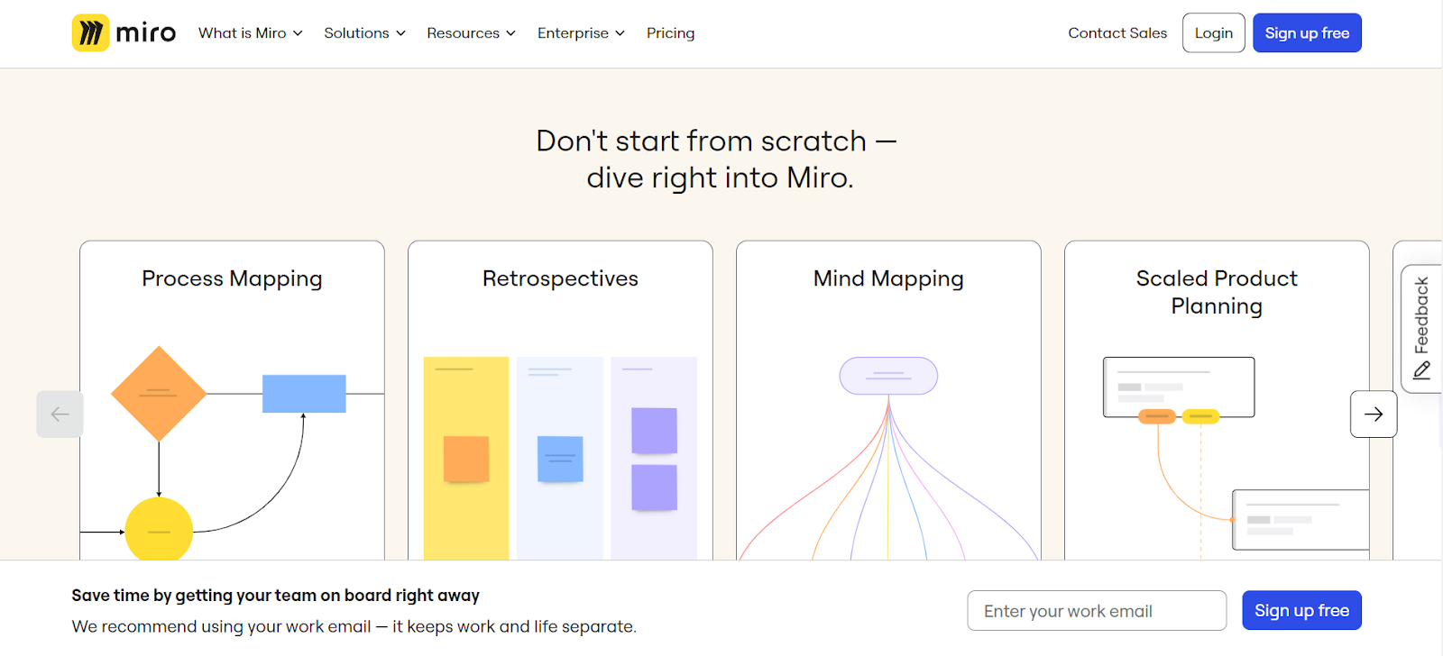Viewport: 1443px width, 656px height.
Task: Open the Scaled Product Planning card
Action: point(1217,401)
